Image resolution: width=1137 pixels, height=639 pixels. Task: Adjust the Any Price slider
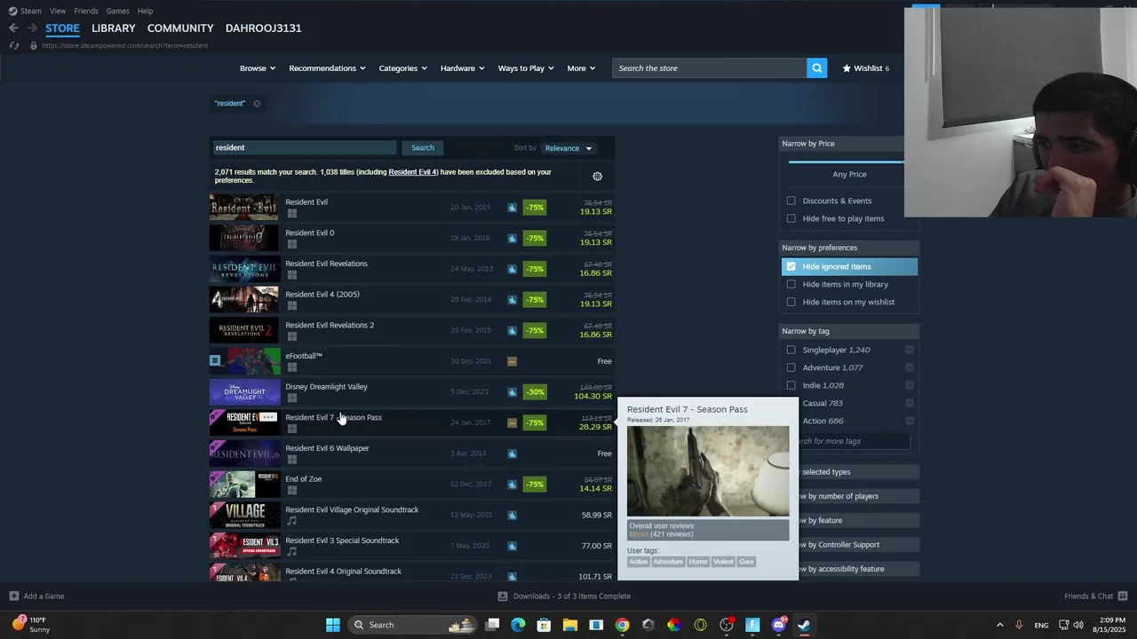(x=846, y=162)
